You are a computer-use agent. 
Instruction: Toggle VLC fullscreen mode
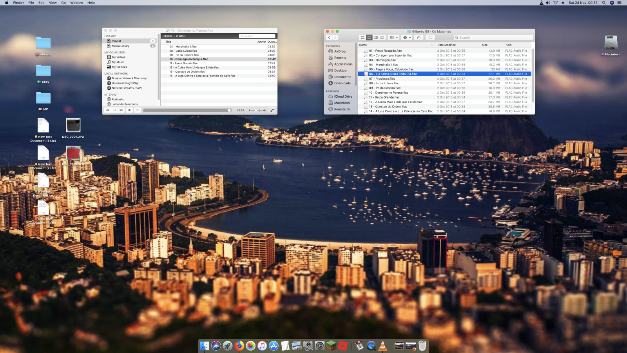tap(272, 110)
